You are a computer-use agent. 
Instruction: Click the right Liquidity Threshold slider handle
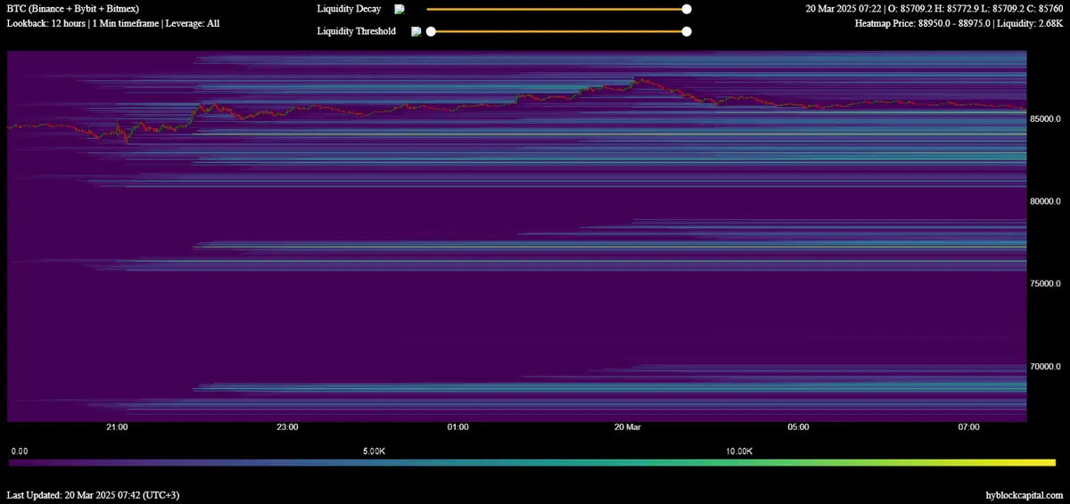(687, 31)
